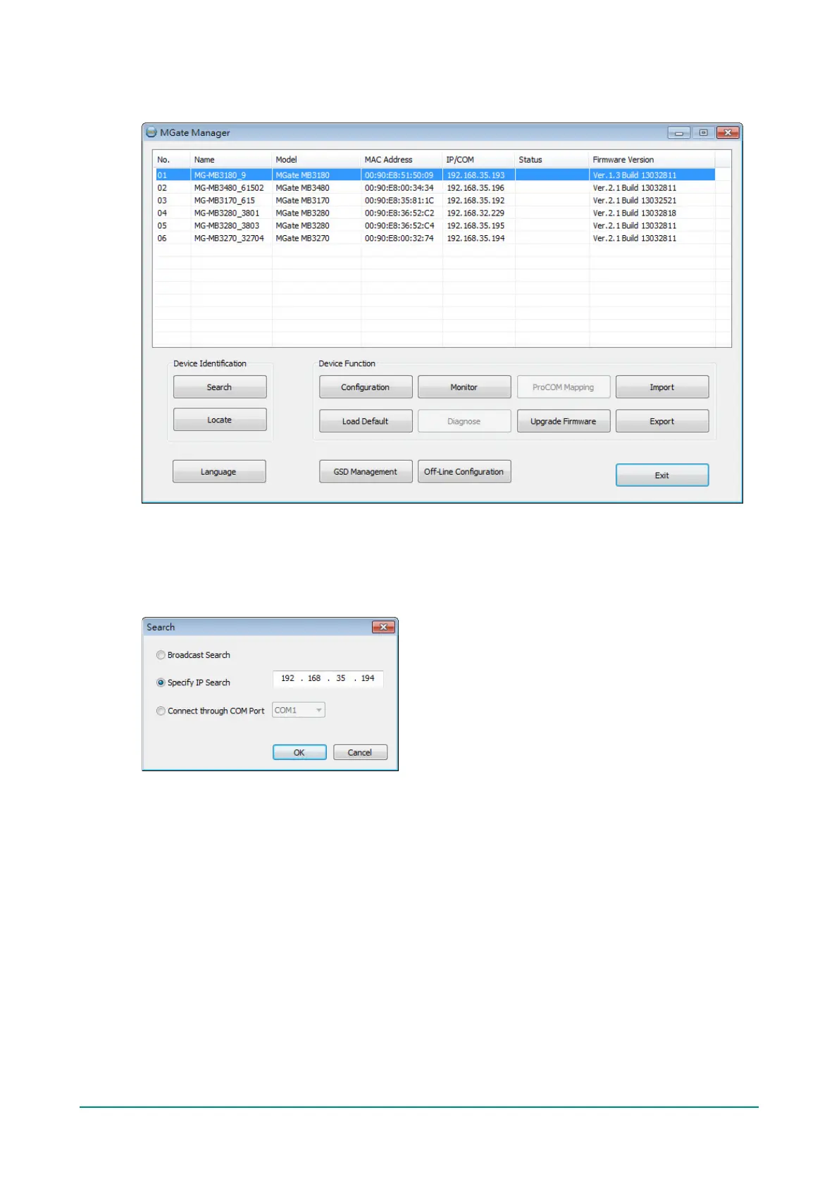Close the MGate Manager window
839x1186 pixels.
click(728, 132)
